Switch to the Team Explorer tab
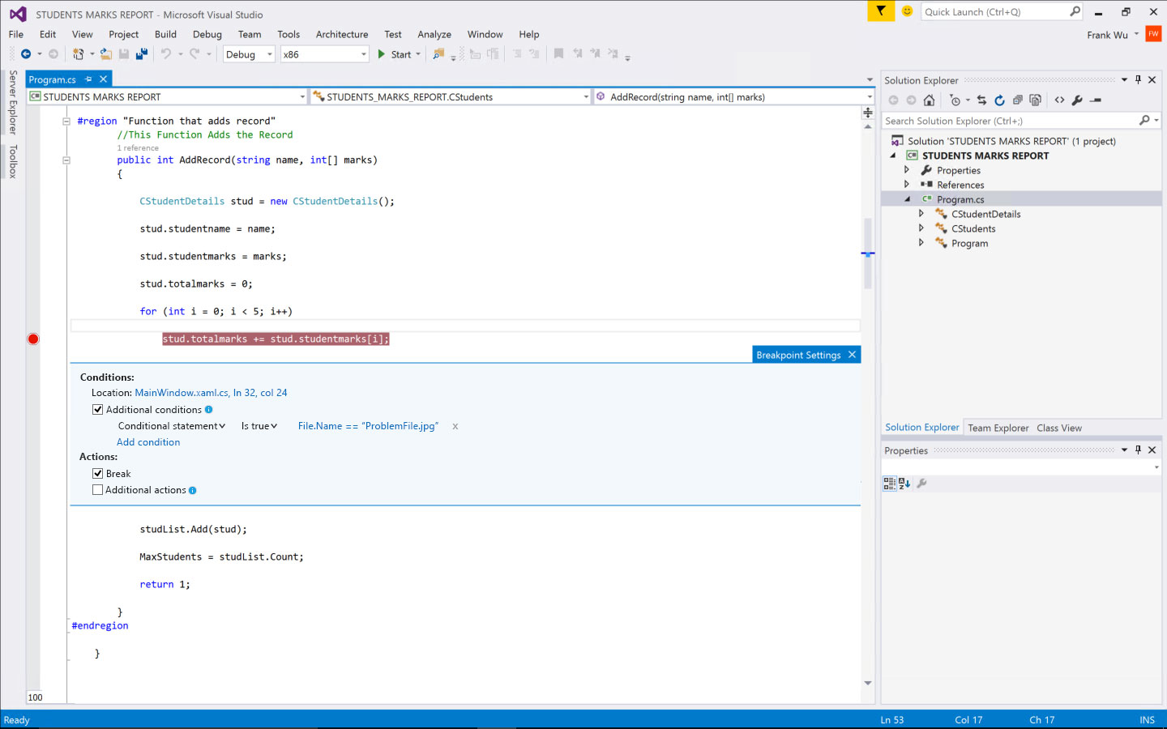 tap(998, 427)
